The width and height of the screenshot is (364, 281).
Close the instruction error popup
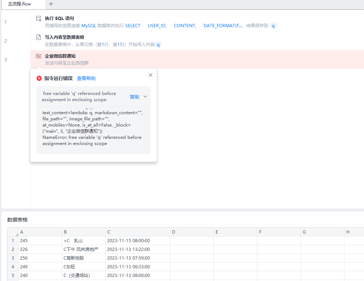(x=151, y=75)
